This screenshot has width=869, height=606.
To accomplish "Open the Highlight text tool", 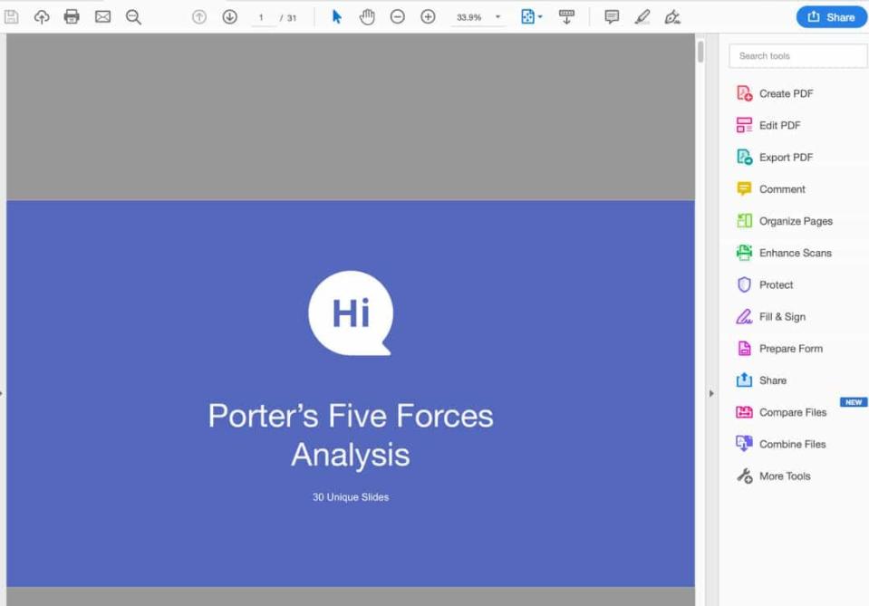I will point(642,15).
